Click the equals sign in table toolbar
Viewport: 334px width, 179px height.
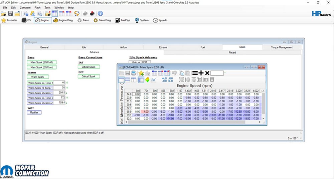(x=195, y=73)
